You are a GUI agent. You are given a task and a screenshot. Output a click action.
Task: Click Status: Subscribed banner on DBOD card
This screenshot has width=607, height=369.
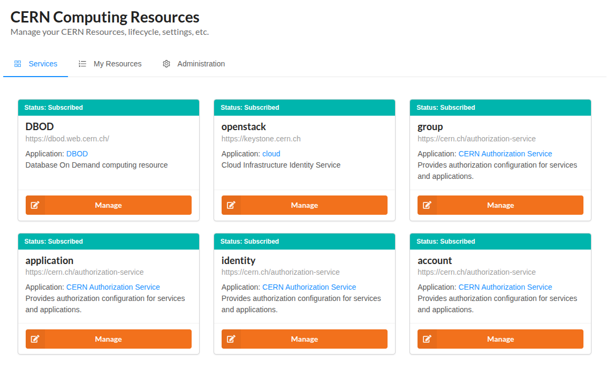click(x=108, y=108)
